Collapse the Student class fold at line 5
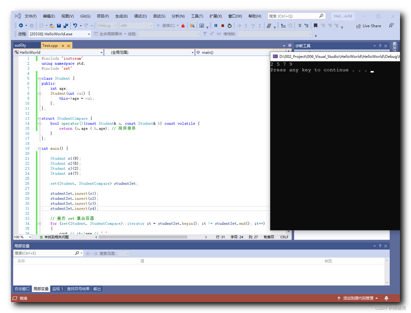Image resolution: width=411 pixels, height=313 pixels. point(39,78)
